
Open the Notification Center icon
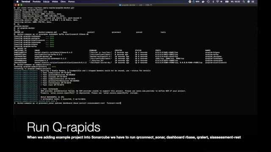coord(253,2)
